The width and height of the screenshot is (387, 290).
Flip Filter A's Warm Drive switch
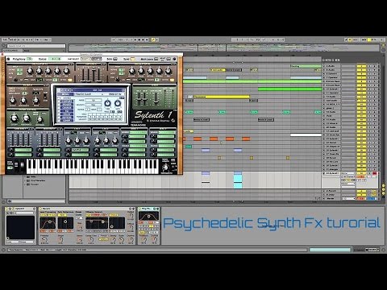45,96
